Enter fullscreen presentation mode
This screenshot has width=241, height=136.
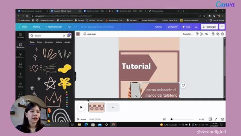(216, 119)
